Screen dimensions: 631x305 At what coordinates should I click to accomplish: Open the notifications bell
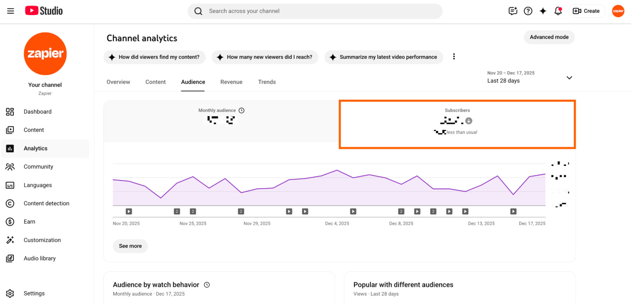(x=558, y=11)
